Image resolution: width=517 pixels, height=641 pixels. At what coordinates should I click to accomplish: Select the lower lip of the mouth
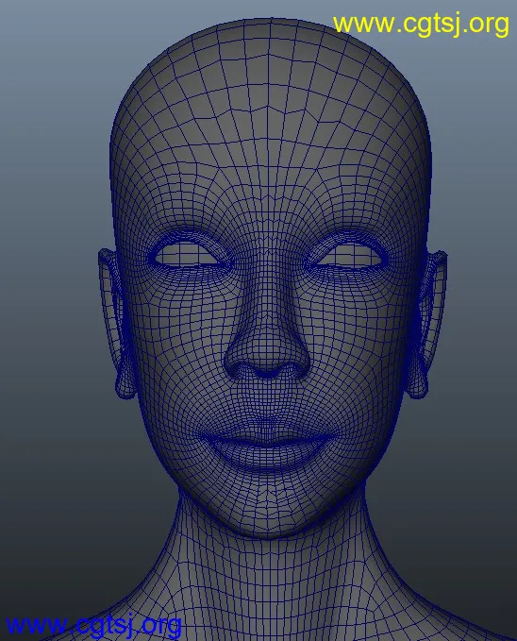[266, 456]
